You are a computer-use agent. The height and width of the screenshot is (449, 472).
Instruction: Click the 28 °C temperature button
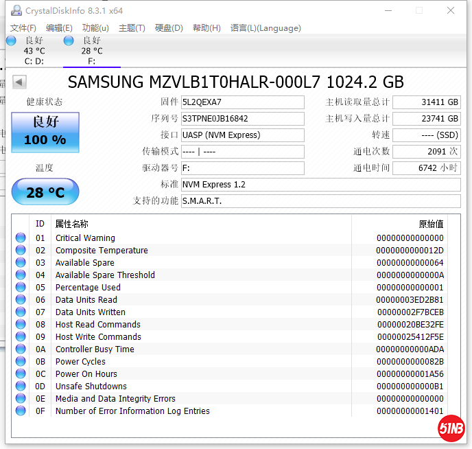pos(45,192)
